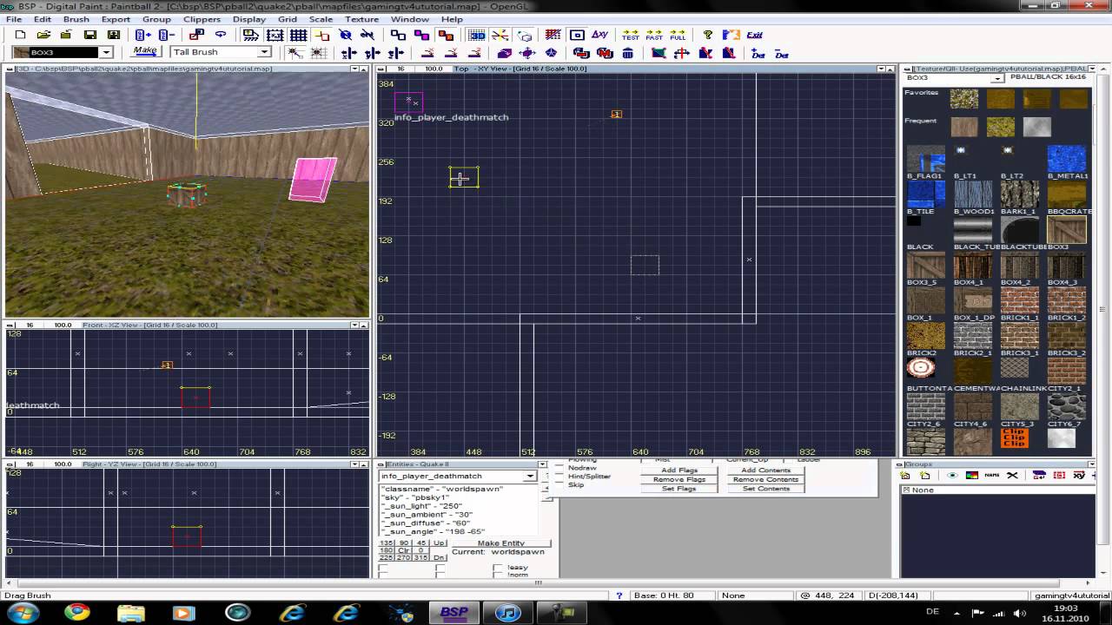
Task: Toggle the 3D view toolbar icon
Action: click(x=477, y=35)
